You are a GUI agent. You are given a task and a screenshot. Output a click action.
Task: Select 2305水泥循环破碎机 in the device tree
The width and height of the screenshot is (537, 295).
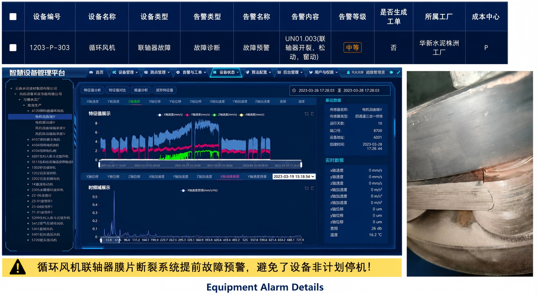tap(48, 190)
